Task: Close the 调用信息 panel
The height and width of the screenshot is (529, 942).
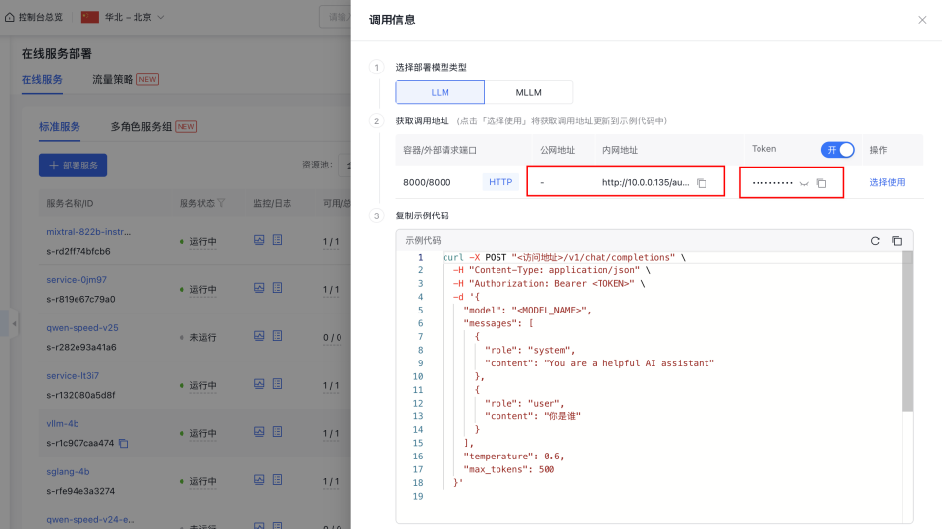Action: point(922,20)
